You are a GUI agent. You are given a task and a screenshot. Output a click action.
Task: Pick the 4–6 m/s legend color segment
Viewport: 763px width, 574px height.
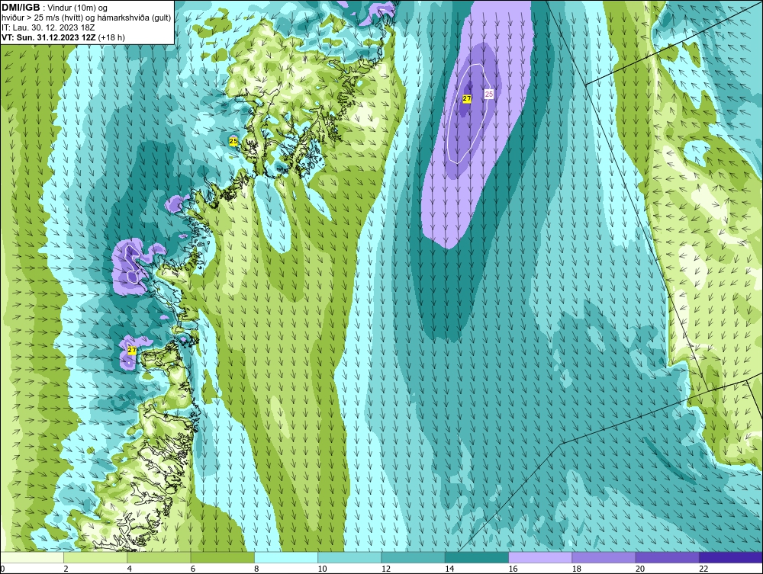(159, 557)
